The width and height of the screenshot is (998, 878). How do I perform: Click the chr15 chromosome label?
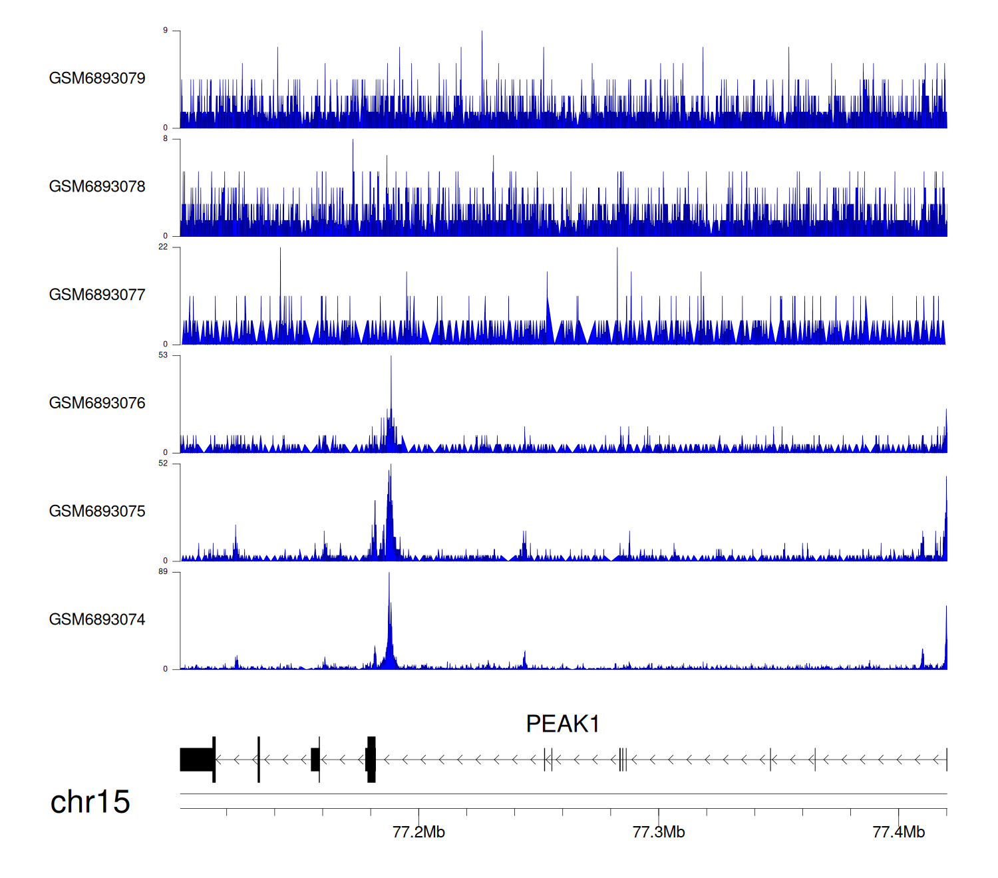click(x=90, y=802)
